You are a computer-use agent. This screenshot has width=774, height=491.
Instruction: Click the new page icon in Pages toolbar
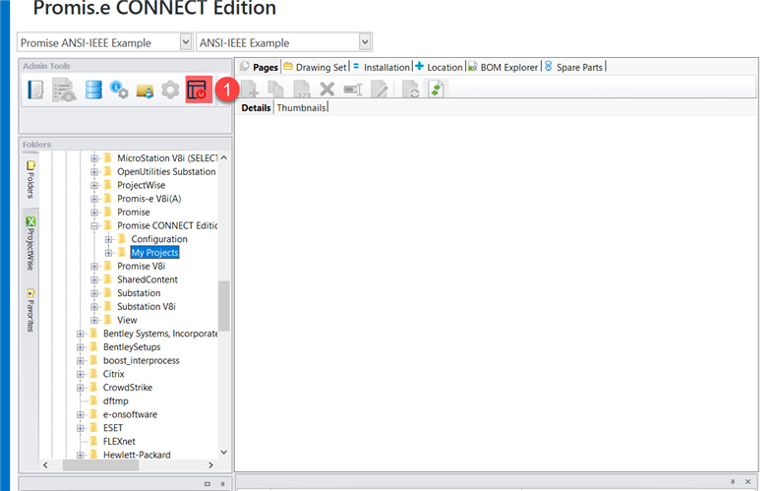pyautogui.click(x=251, y=90)
